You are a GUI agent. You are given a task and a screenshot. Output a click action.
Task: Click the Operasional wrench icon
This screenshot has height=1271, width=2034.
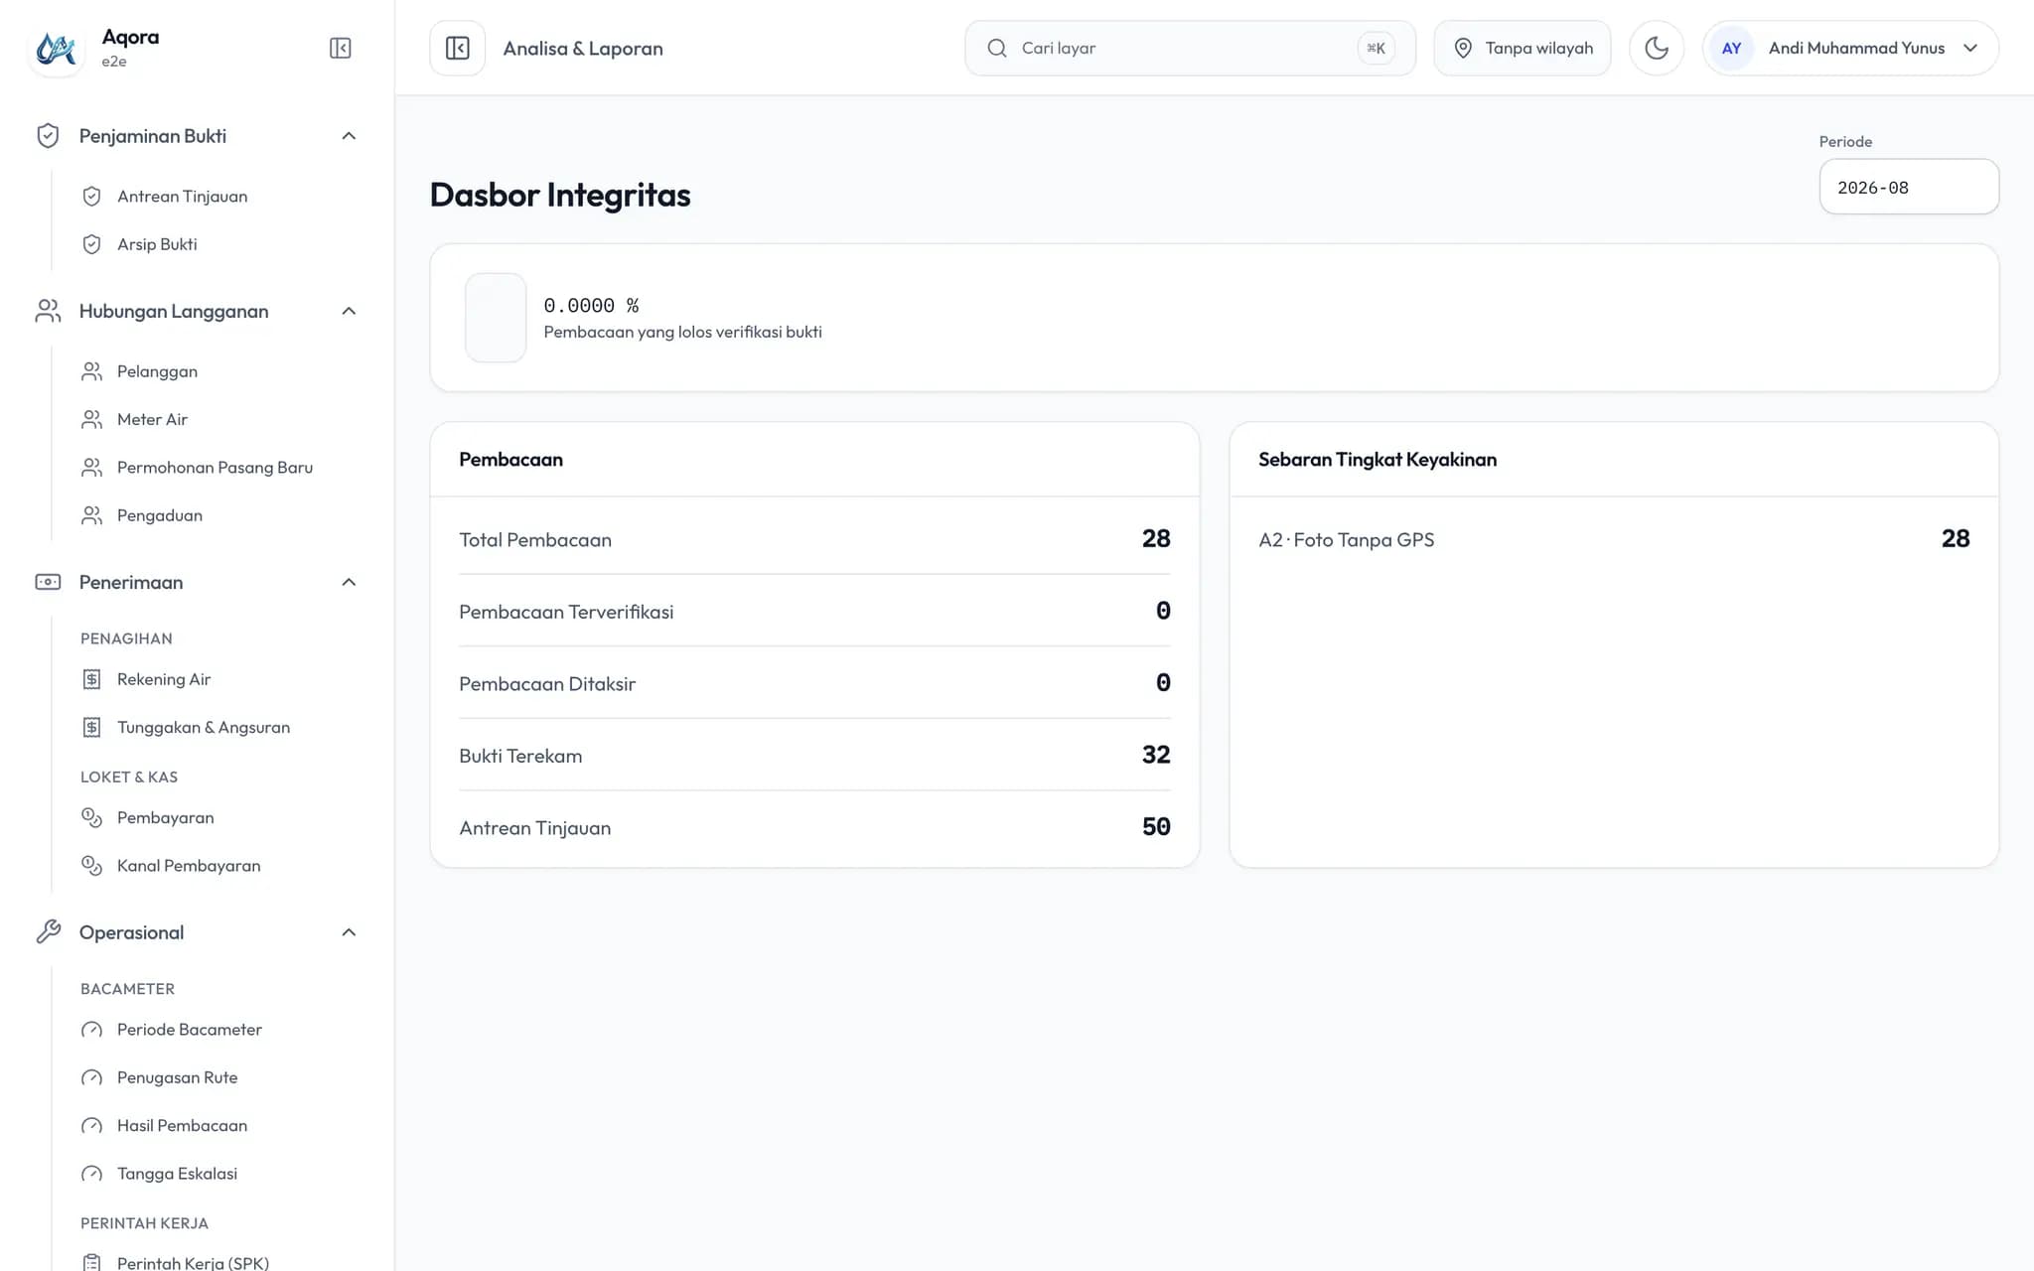48,932
